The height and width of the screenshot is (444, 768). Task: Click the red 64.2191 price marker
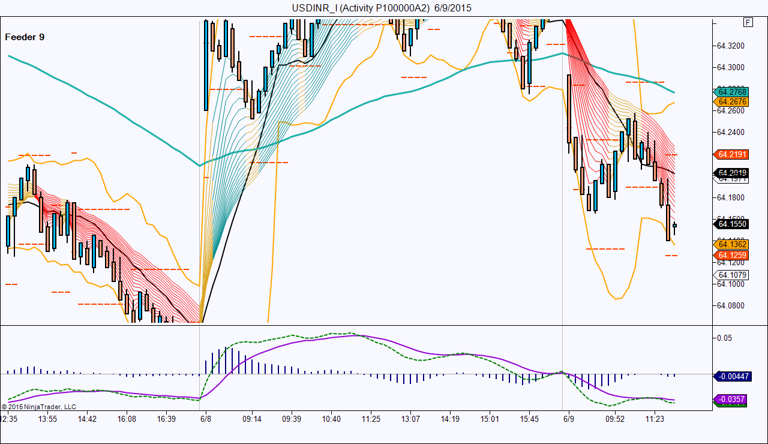[x=730, y=154]
